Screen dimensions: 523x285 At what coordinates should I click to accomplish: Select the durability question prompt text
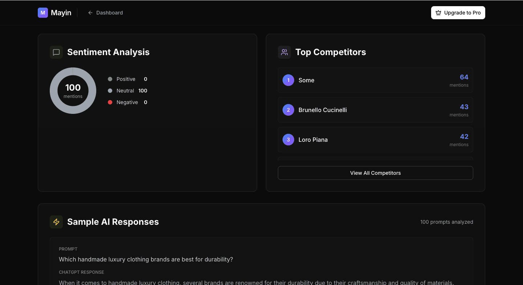(x=146, y=259)
